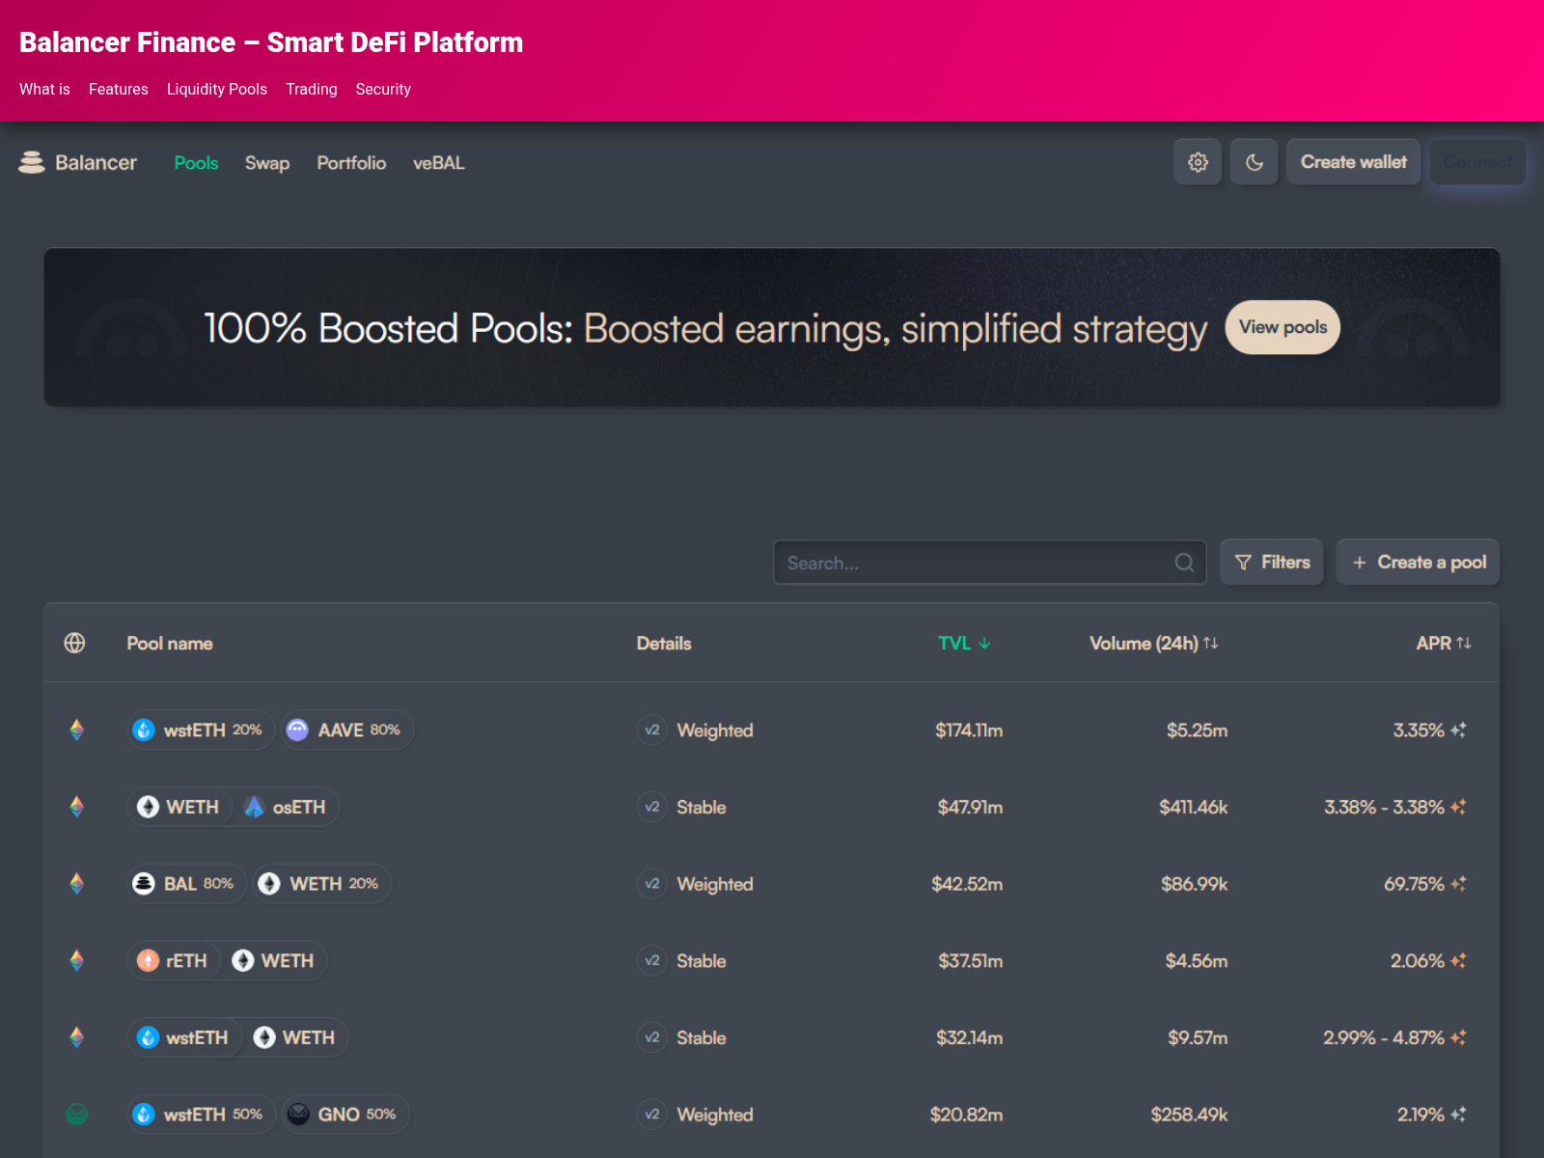Click the Pool name column header

coord(170,644)
